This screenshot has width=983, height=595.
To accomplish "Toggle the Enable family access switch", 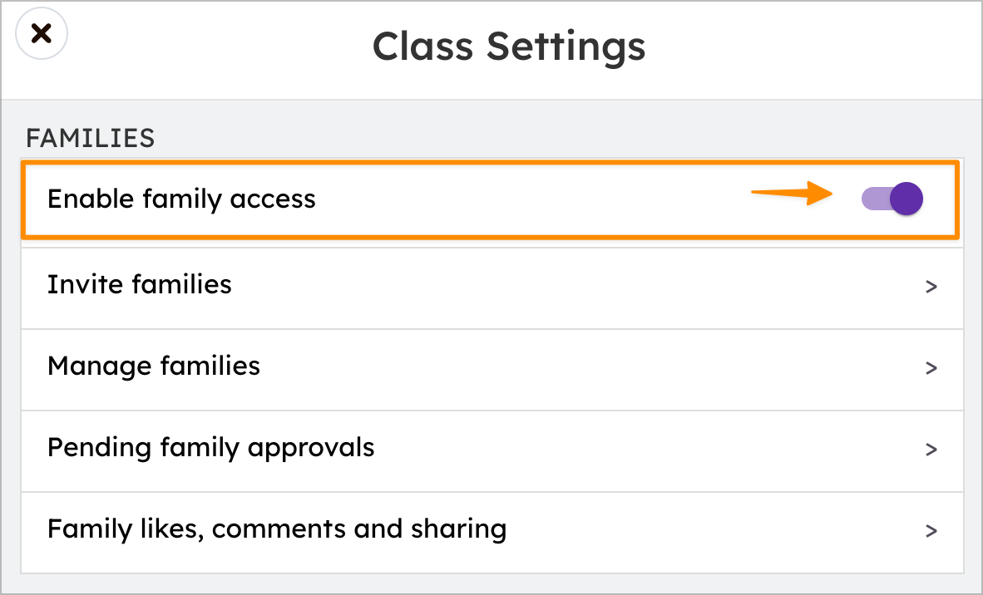I will point(892,199).
